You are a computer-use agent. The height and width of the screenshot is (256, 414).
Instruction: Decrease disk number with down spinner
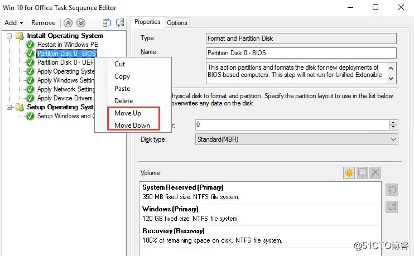[393, 127]
